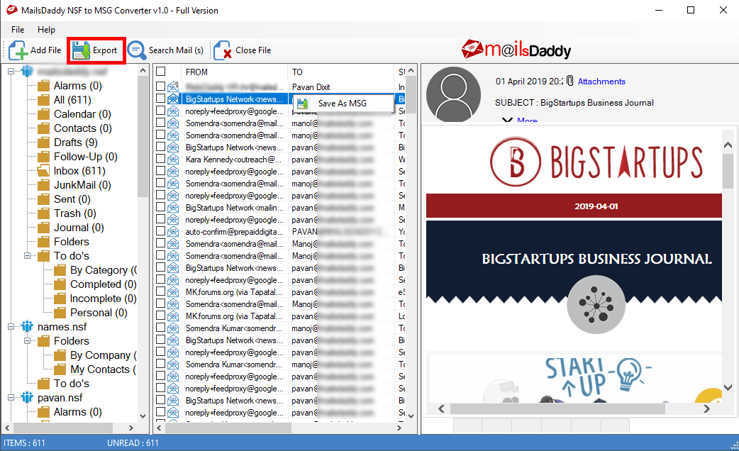This screenshot has height=451, width=739.
Task: Click the Calendar (0) folder icon
Action: [44, 114]
